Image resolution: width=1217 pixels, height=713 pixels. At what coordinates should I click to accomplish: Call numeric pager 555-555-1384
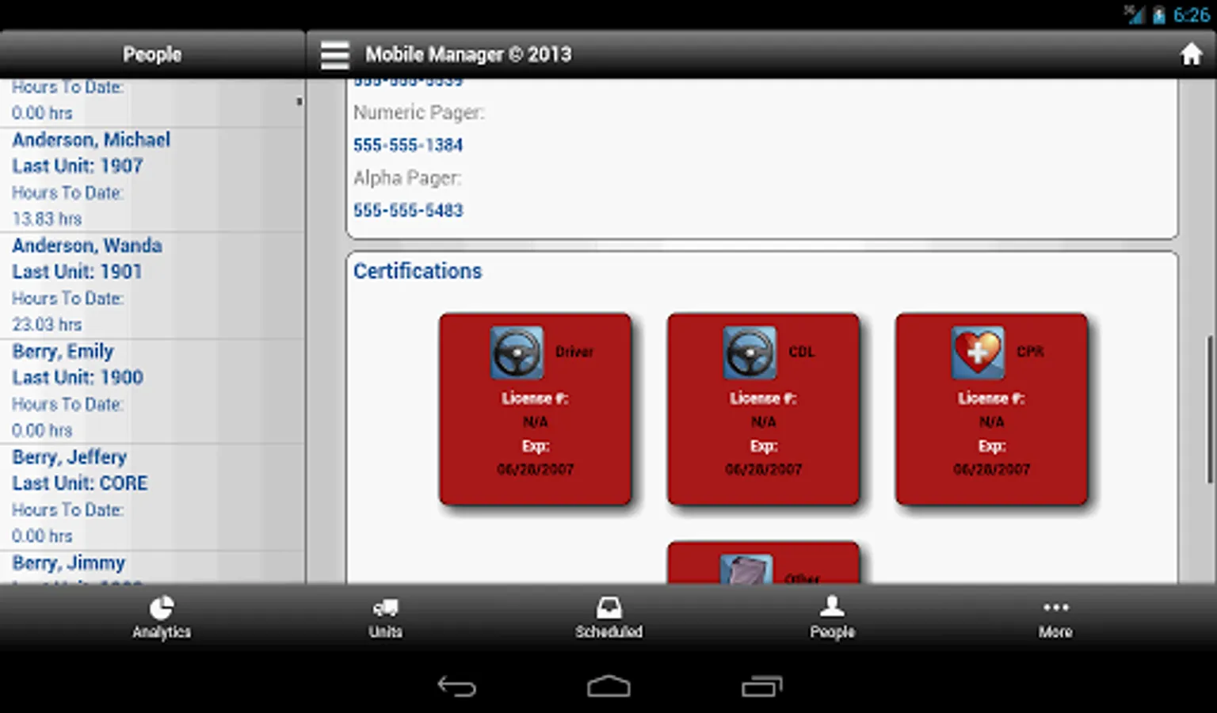(408, 145)
